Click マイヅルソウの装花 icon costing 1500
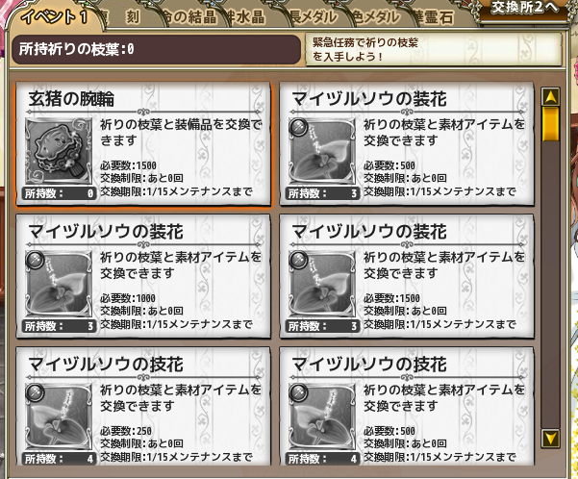The width and height of the screenshot is (578, 479). (x=321, y=283)
